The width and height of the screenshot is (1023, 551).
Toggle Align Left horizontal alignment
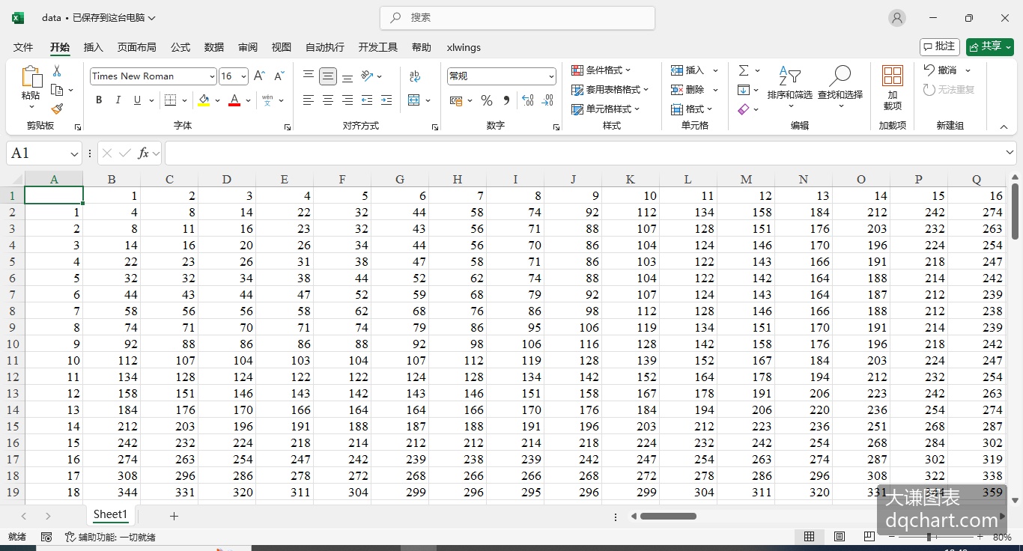tap(309, 100)
